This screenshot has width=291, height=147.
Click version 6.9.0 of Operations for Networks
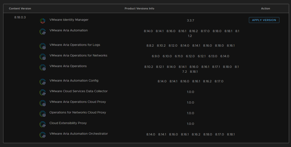155,56
